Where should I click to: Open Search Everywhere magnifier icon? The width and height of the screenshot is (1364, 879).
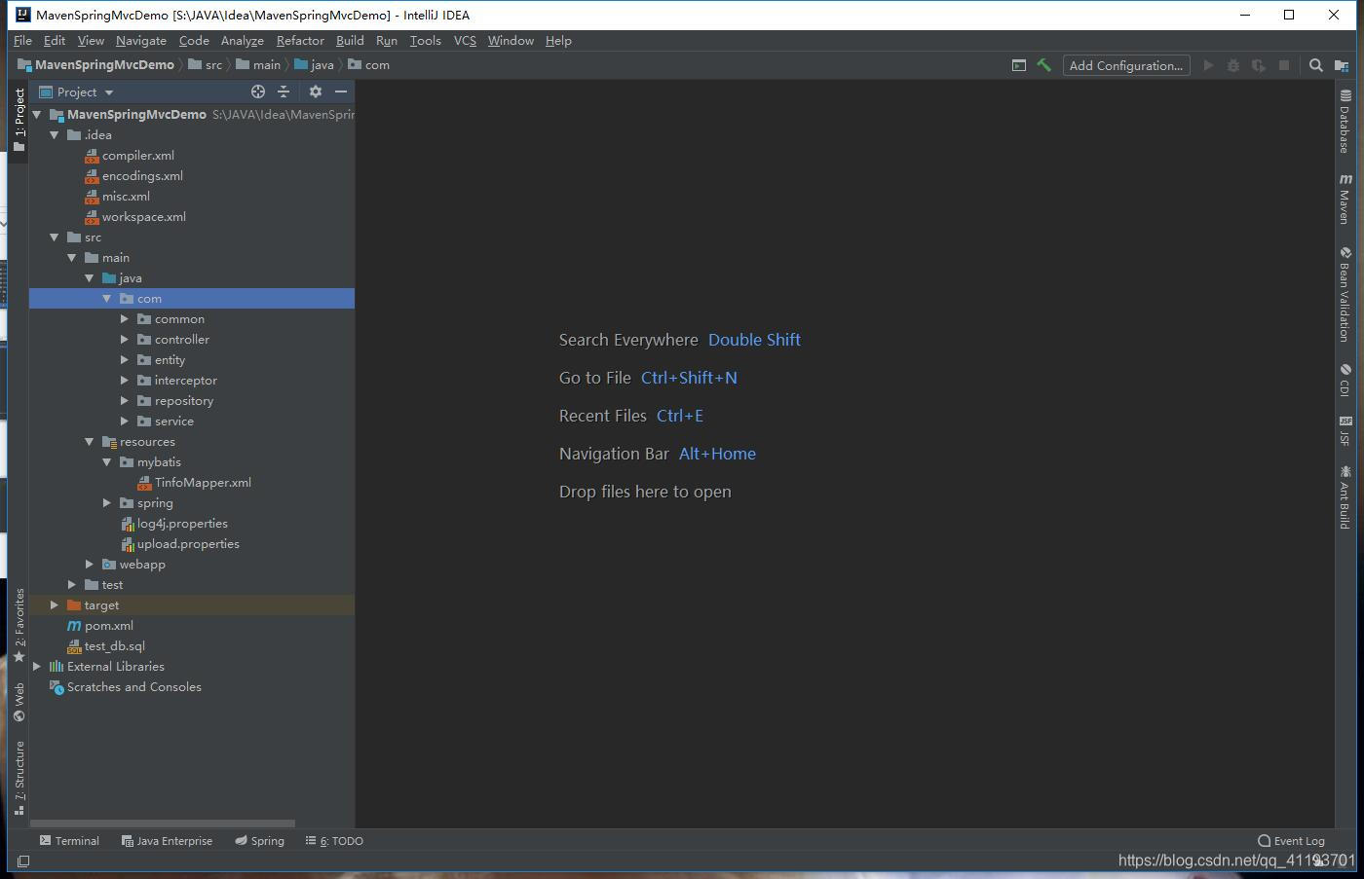[x=1316, y=65]
